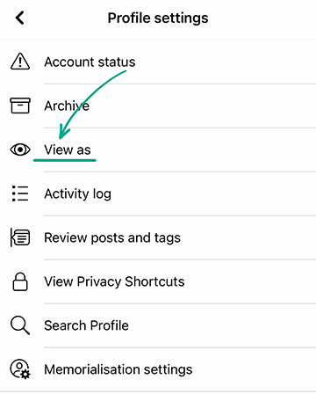
Task: Tap the Privacy Shortcuts padlock icon
Action: (20, 281)
